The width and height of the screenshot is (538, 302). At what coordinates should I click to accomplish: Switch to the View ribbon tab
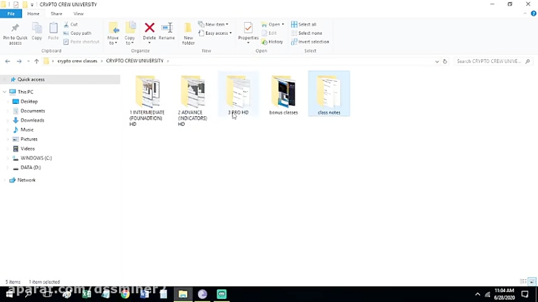[78, 14]
